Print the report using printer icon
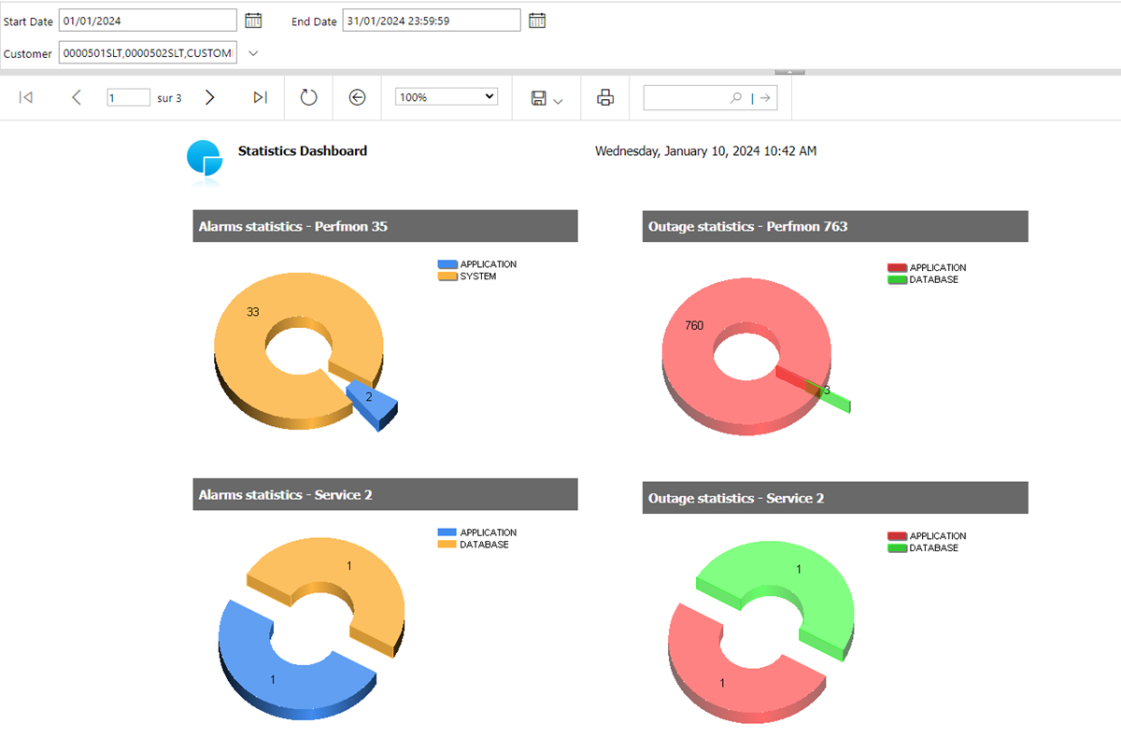 tap(605, 97)
